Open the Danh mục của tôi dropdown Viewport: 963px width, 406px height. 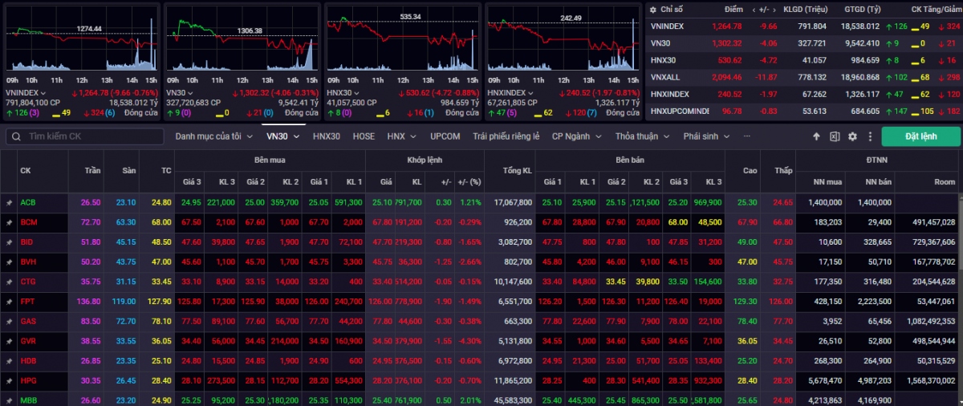(213, 136)
